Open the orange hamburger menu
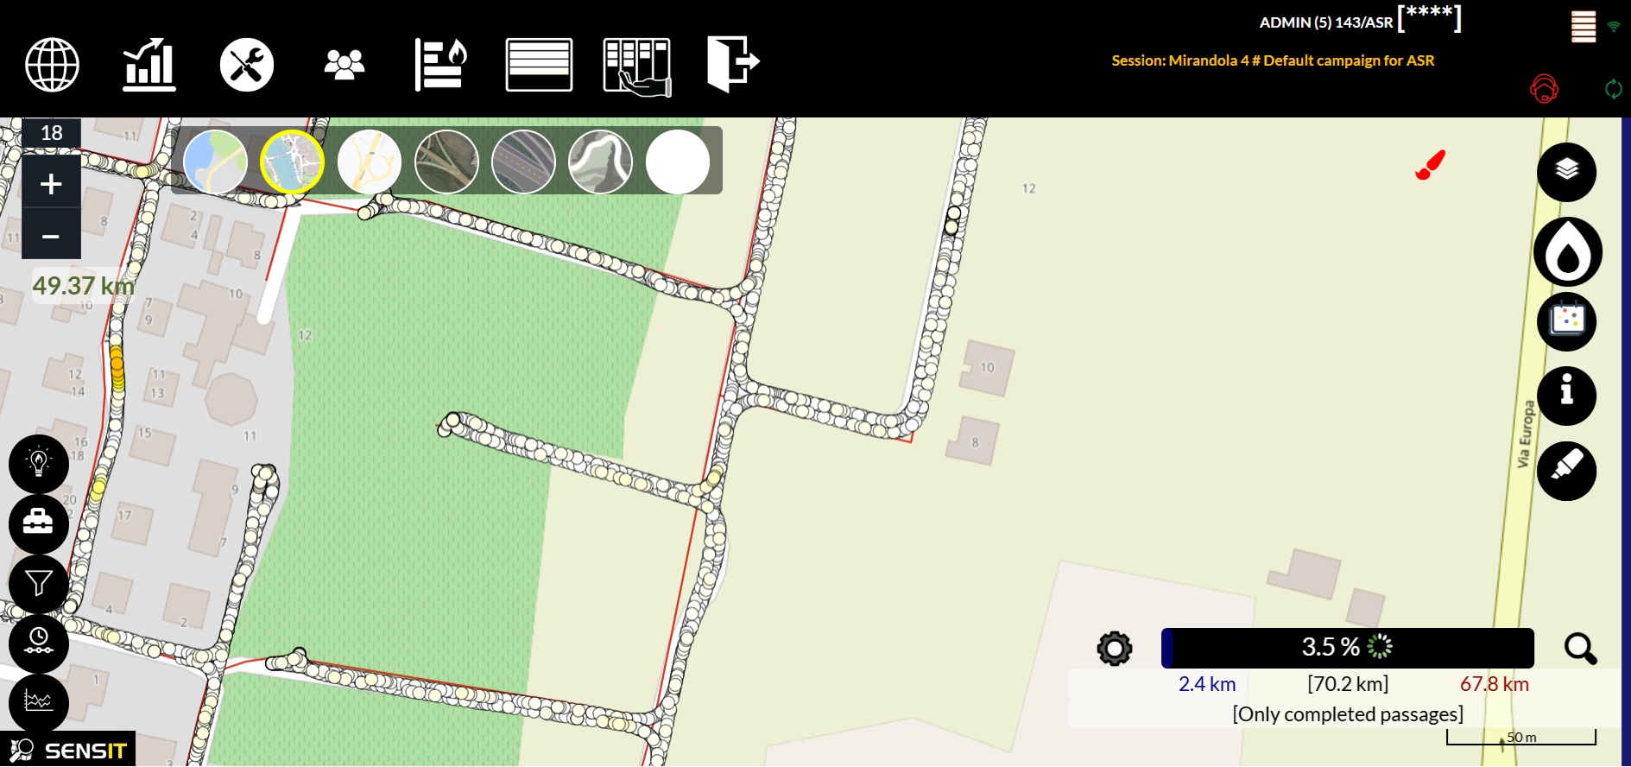 tap(1584, 27)
